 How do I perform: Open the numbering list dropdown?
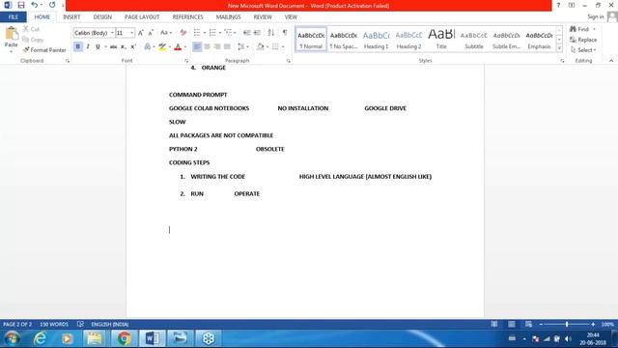(x=220, y=33)
